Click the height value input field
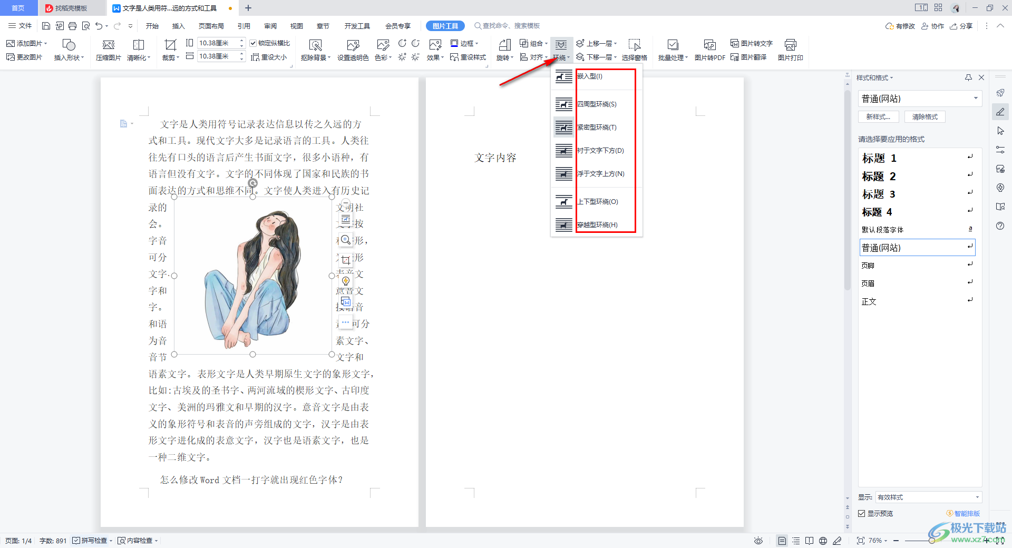 (218, 43)
